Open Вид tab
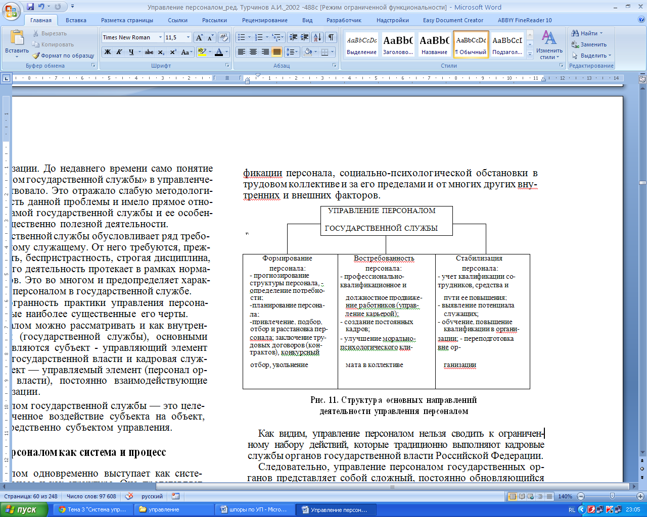 coord(307,20)
